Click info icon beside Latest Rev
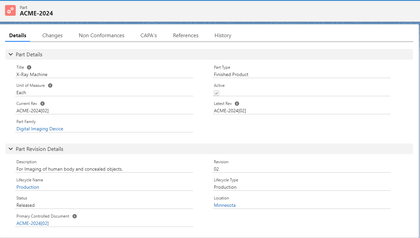The image size is (420, 238). coord(237,104)
